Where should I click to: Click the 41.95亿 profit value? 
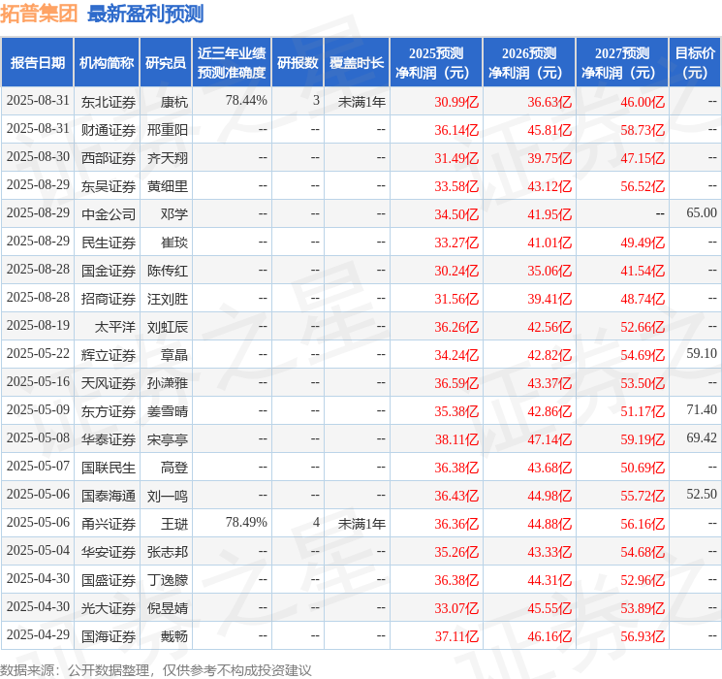[549, 214]
